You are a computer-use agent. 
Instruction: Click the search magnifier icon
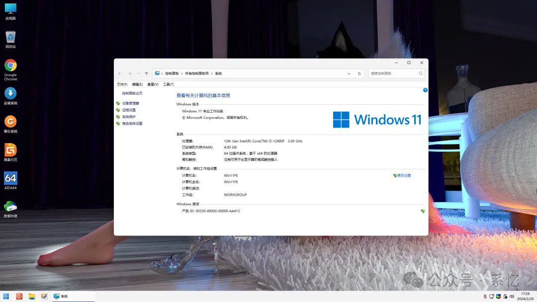(421, 74)
